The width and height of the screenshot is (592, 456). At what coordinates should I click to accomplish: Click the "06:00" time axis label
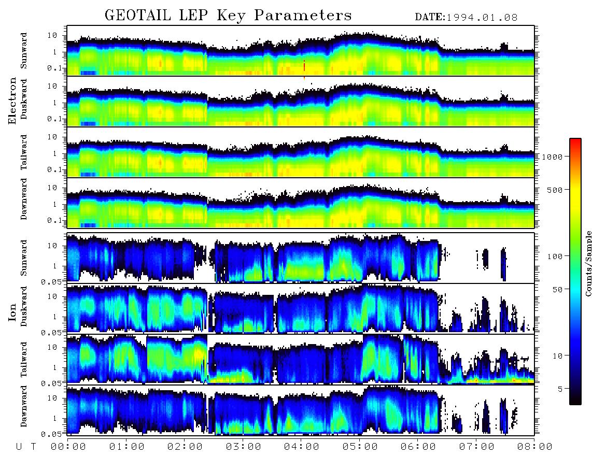click(x=418, y=447)
